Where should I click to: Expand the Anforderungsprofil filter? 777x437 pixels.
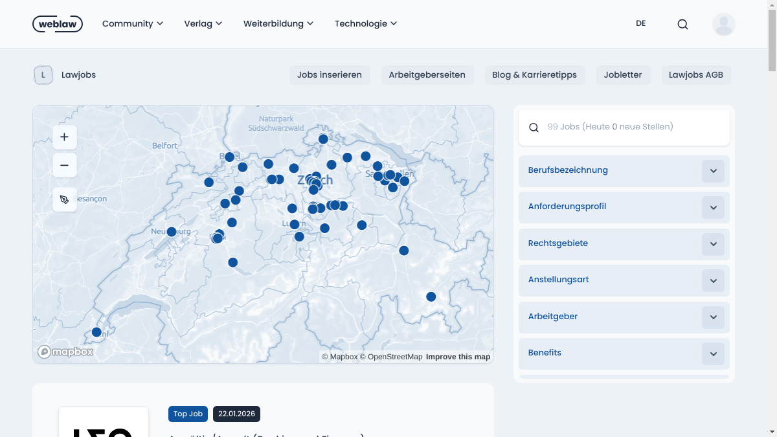pyautogui.click(x=713, y=208)
